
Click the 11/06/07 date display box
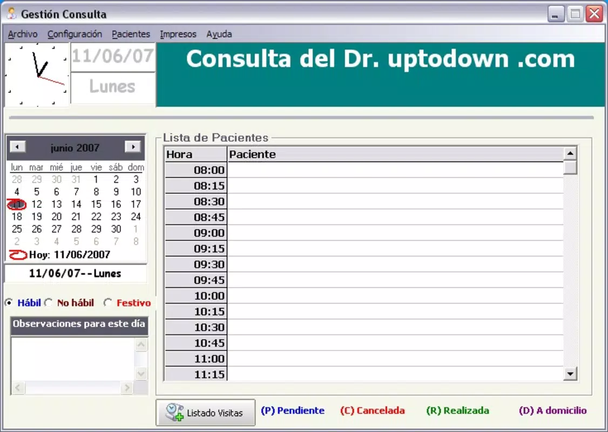tap(113, 57)
